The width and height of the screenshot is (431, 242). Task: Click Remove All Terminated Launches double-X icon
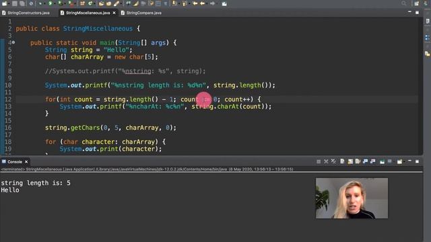pos(333,161)
